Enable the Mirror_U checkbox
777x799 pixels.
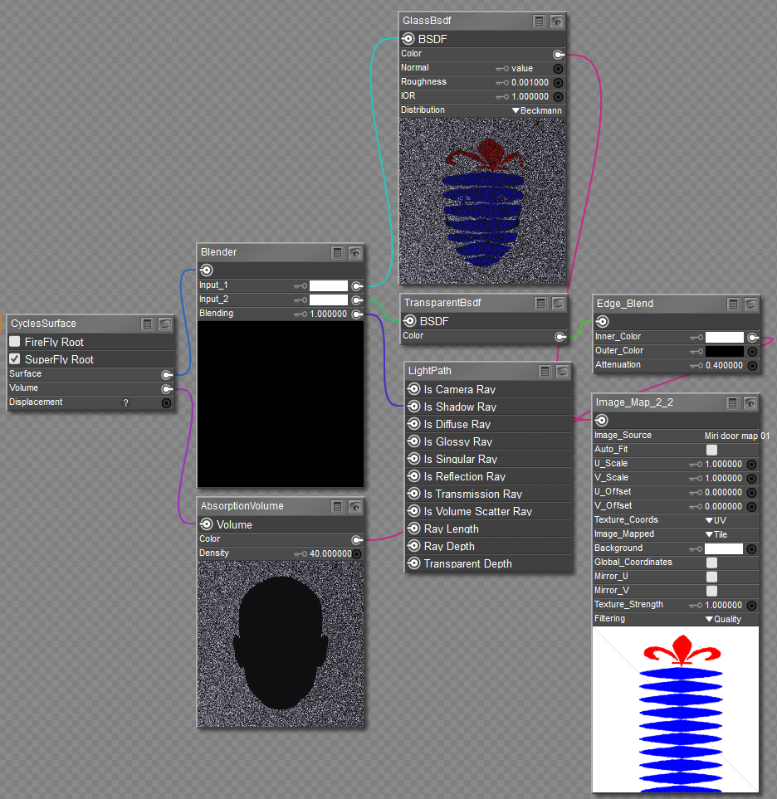711,577
